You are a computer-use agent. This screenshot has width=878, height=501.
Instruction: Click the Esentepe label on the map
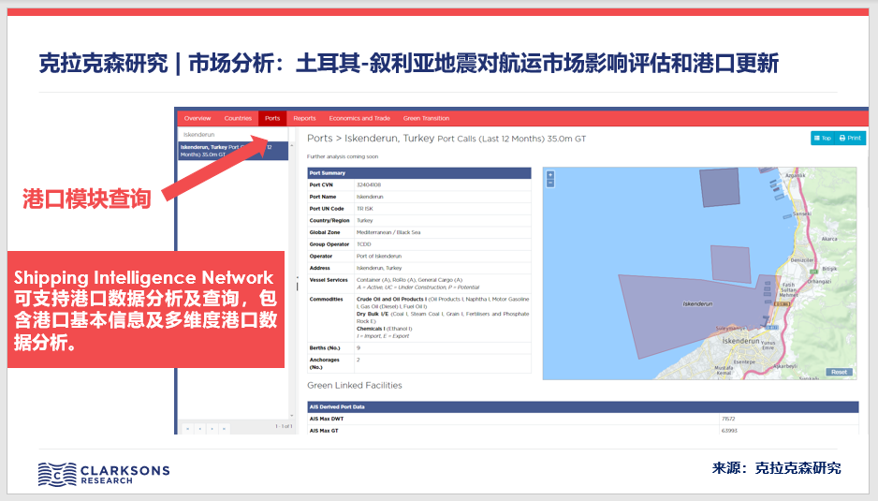(744, 362)
